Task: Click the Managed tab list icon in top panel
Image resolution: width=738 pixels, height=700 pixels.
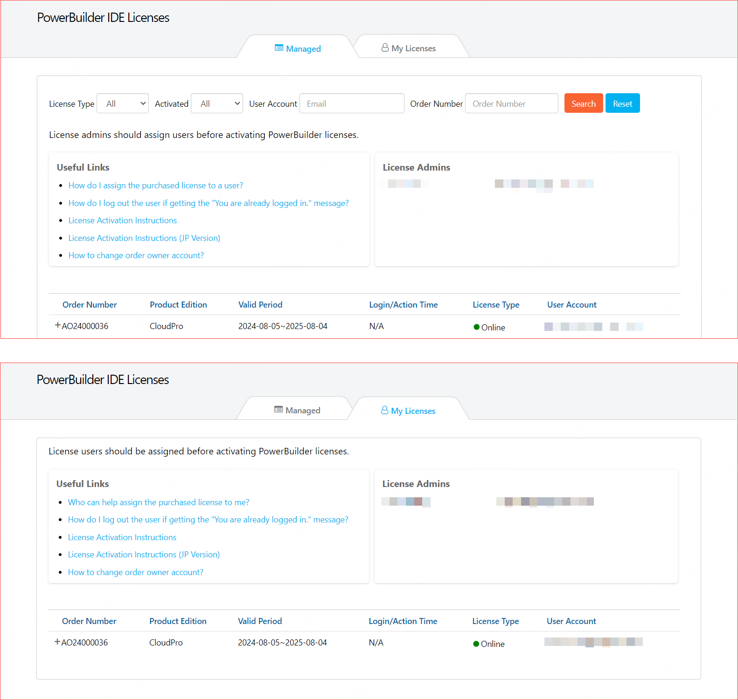Action: [x=279, y=48]
